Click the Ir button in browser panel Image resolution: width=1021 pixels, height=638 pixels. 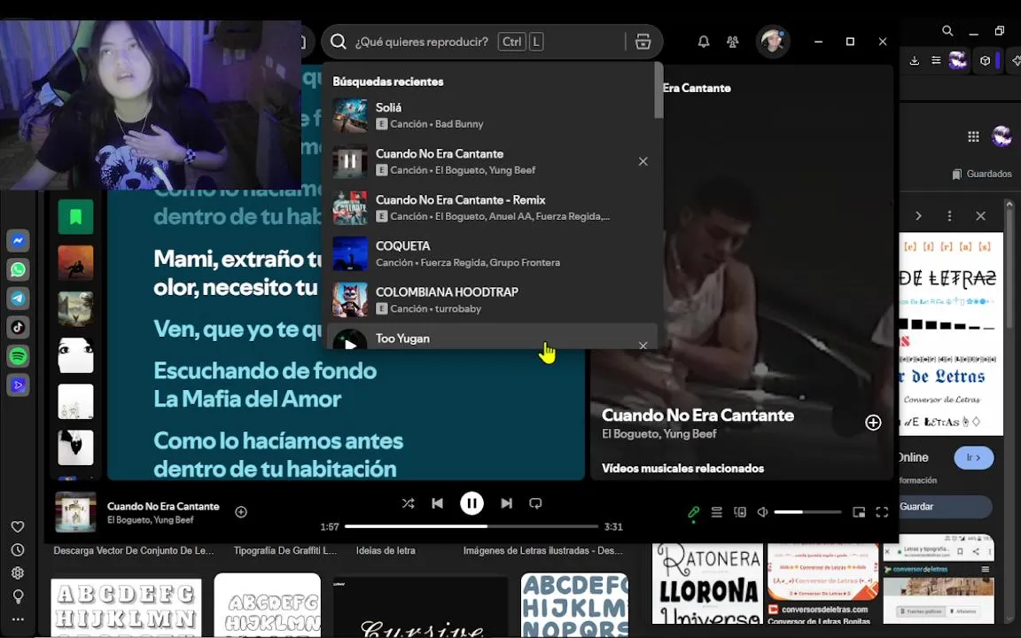point(973,457)
